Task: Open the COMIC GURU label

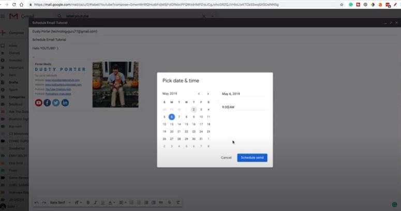Action: (x=19, y=141)
